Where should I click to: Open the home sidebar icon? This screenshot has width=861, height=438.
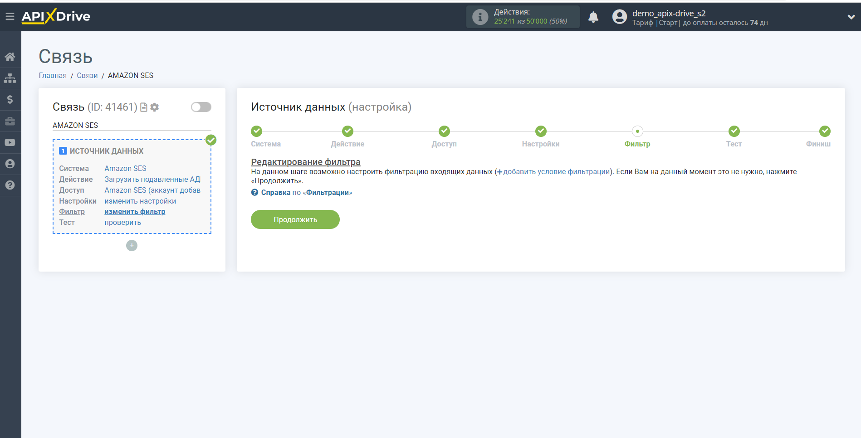(10, 57)
